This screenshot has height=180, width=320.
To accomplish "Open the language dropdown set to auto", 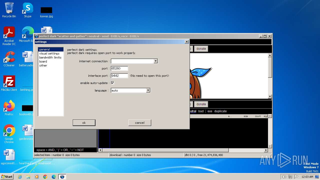I will pyautogui.click(x=148, y=90).
